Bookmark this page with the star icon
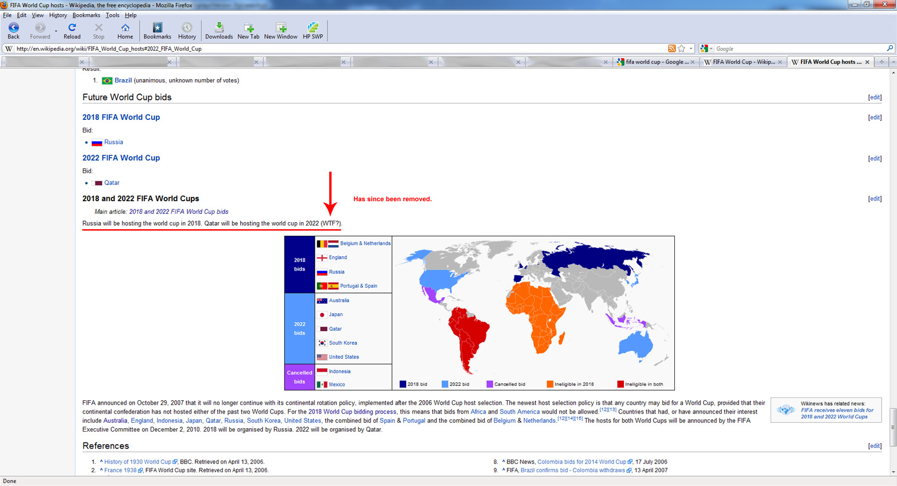The width and height of the screenshot is (897, 486). click(682, 48)
